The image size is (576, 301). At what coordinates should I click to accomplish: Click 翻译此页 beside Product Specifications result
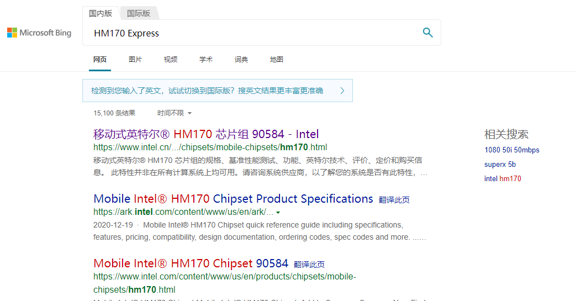coord(394,200)
